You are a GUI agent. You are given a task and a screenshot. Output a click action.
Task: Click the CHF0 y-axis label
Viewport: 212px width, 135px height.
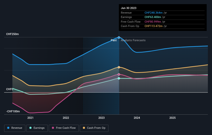click(x=10, y=89)
